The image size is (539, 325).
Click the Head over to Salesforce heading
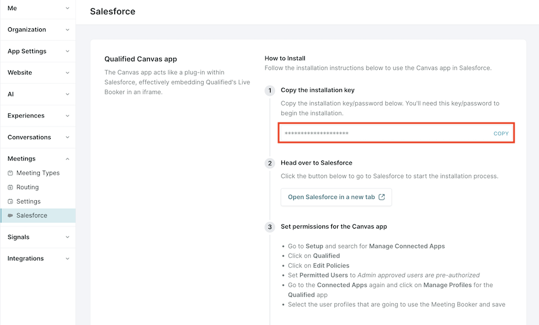[317, 163]
